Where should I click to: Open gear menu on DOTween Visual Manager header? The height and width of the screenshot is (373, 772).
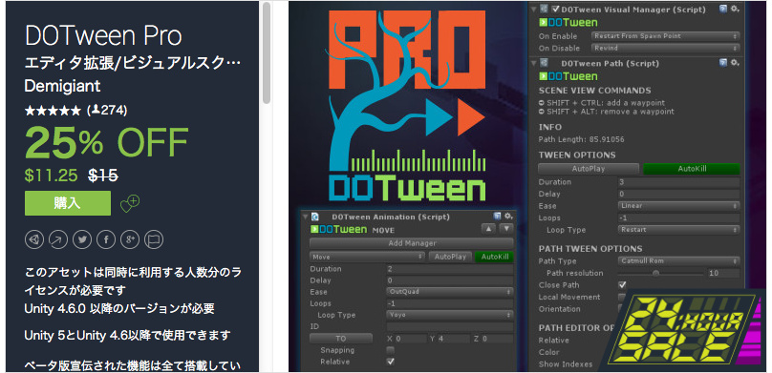pyautogui.click(x=735, y=9)
